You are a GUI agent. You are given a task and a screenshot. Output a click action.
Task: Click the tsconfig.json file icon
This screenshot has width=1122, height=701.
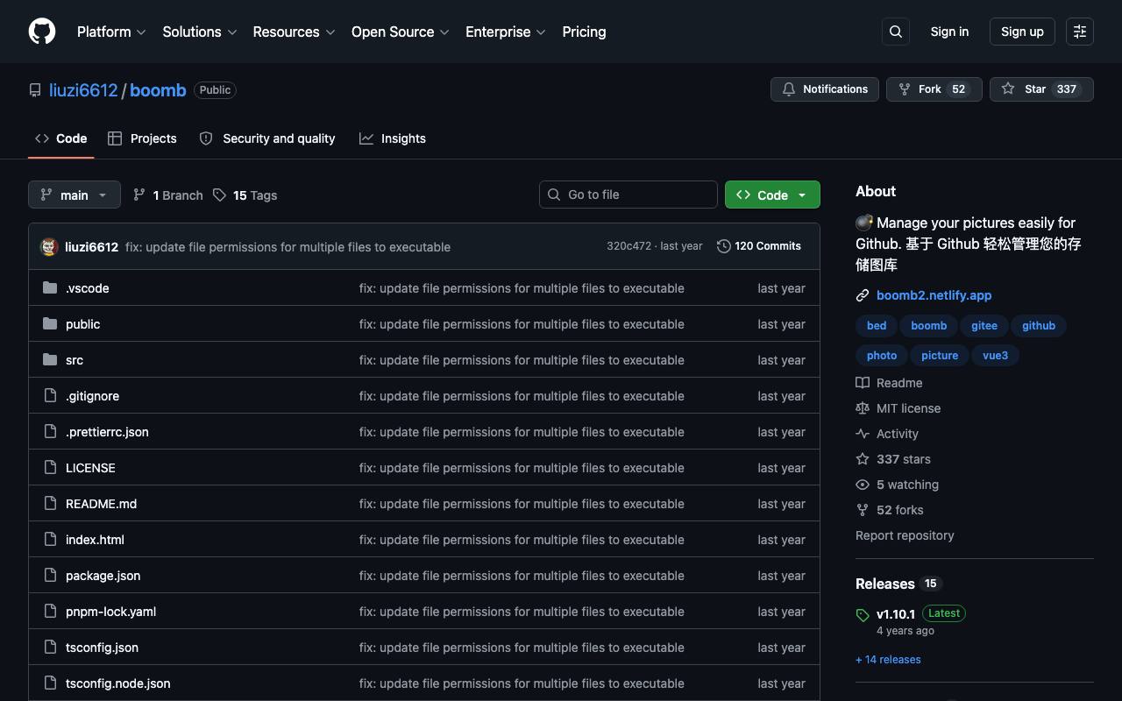click(x=50, y=647)
